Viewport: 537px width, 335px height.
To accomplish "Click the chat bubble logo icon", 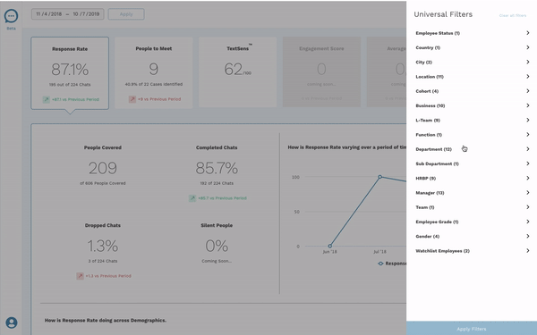I will click(11, 16).
